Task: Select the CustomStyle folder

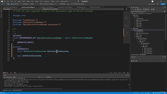Action: pos(149,51)
